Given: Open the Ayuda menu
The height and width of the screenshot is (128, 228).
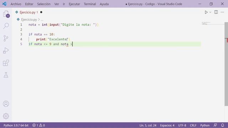Looking at the screenshot, I should click(104, 4).
